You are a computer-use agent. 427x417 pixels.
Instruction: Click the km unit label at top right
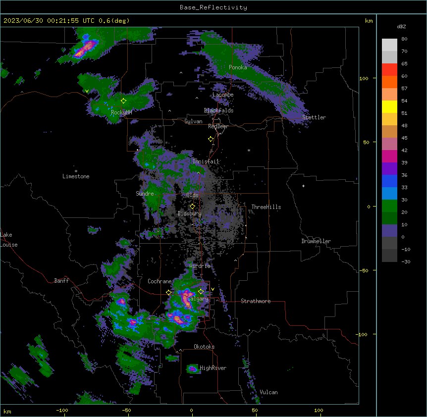coord(369,21)
